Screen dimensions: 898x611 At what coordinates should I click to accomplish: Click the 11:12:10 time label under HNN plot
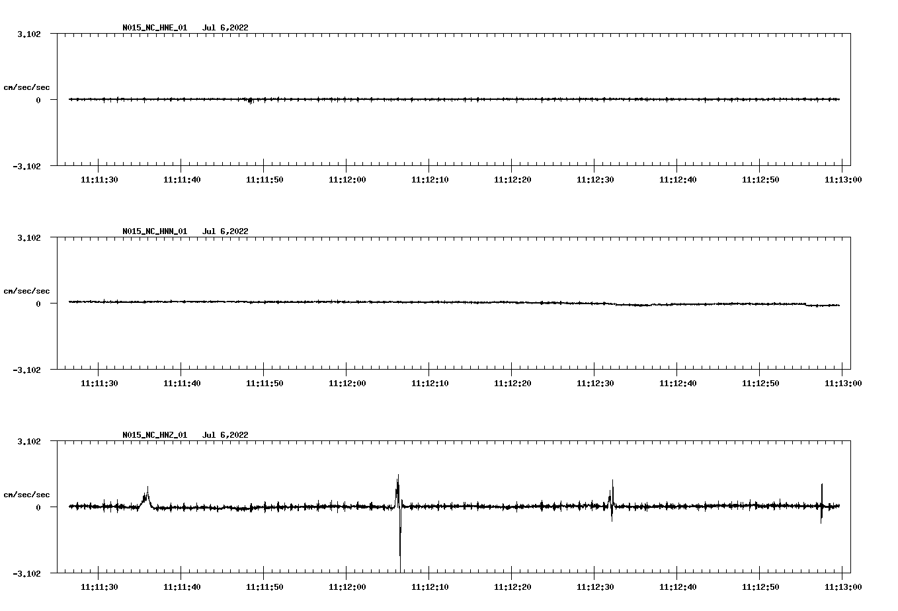[x=430, y=383]
